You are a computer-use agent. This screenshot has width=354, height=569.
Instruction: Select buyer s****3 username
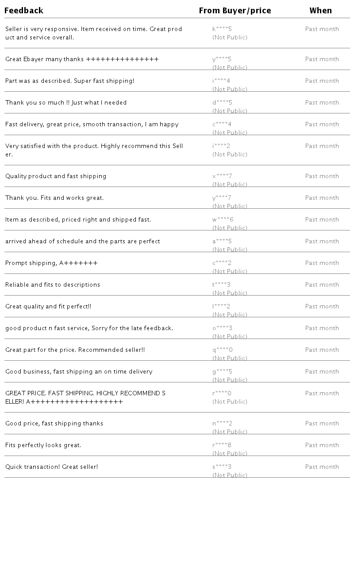pyautogui.click(x=222, y=467)
